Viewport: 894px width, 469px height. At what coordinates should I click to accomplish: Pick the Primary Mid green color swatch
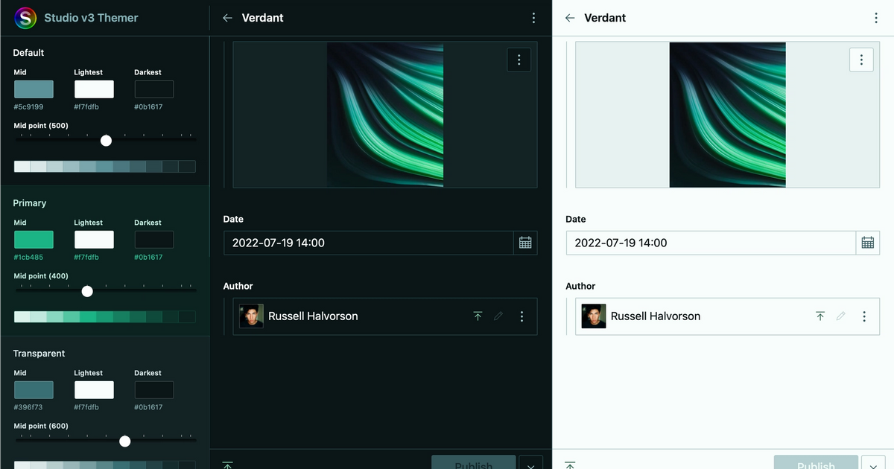tap(34, 240)
